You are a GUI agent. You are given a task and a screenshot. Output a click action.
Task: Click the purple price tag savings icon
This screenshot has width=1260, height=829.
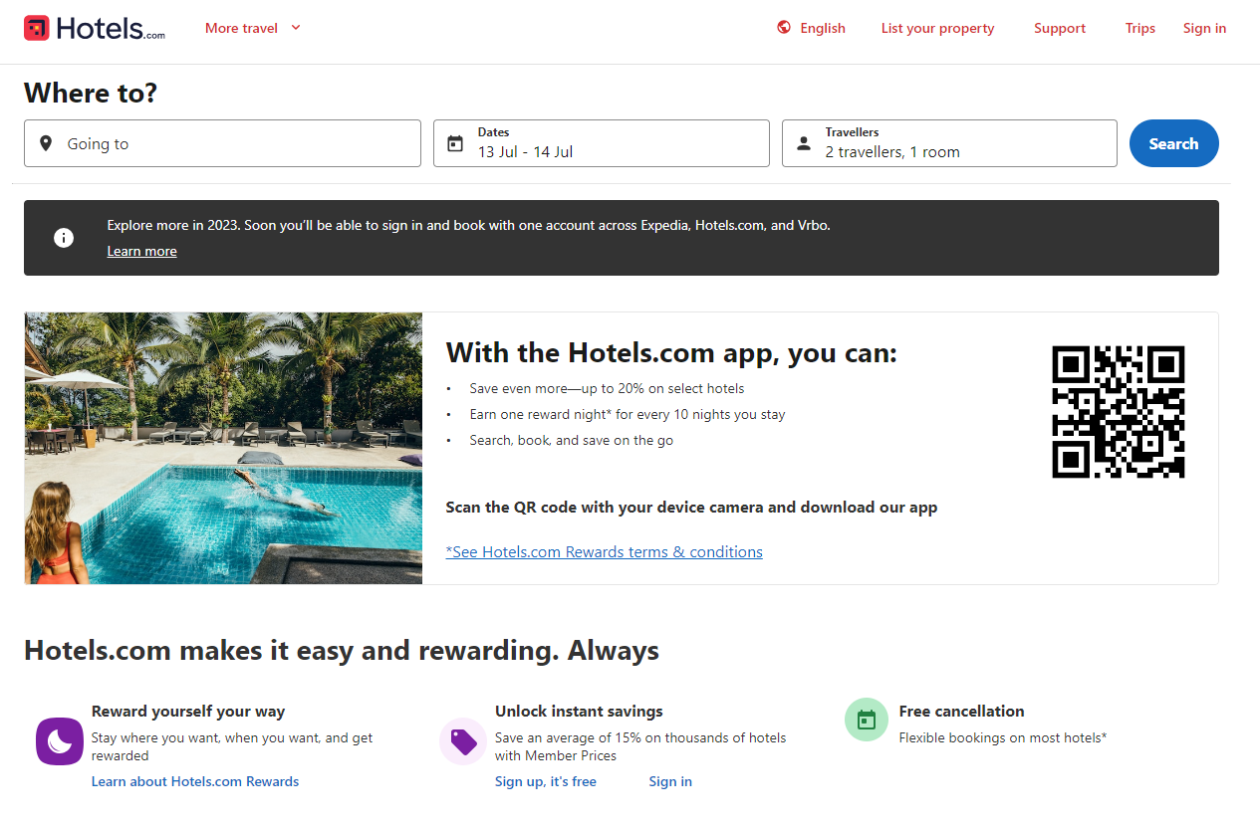(463, 741)
